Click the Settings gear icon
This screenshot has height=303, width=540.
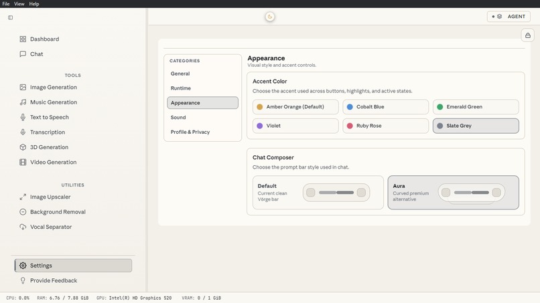pyautogui.click(x=23, y=266)
